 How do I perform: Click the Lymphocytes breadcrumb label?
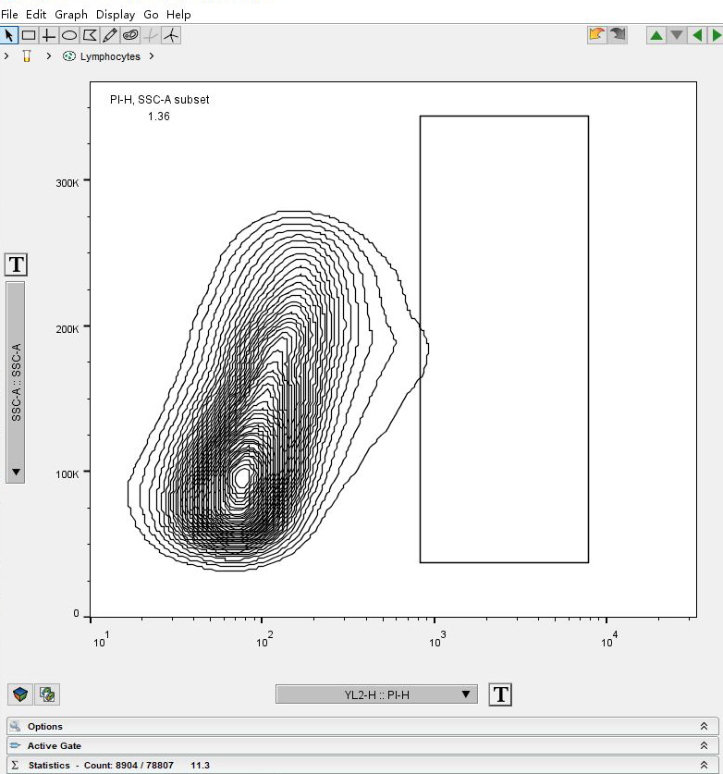point(110,56)
